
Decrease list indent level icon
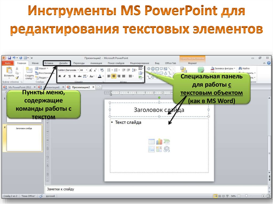click(x=124, y=70)
